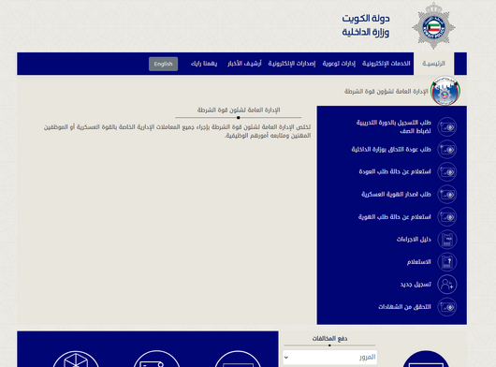Click icon beside استعلام عن حالة طلب العودة
The height and width of the screenshot is (367, 496).
click(x=447, y=171)
